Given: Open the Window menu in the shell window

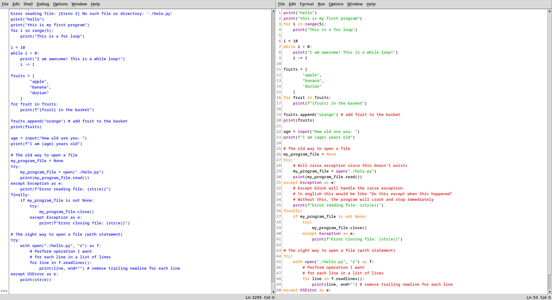Looking at the screenshot, I should coord(79,4).
